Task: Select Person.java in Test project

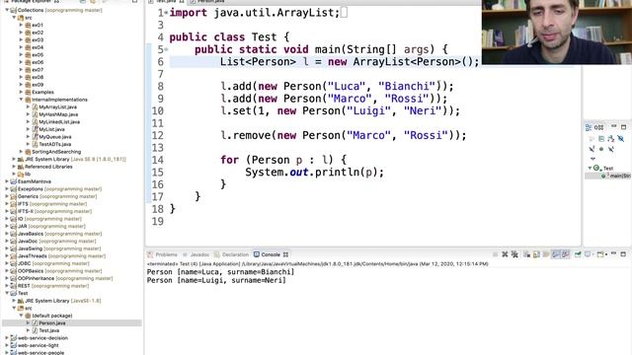Action: coord(52,322)
